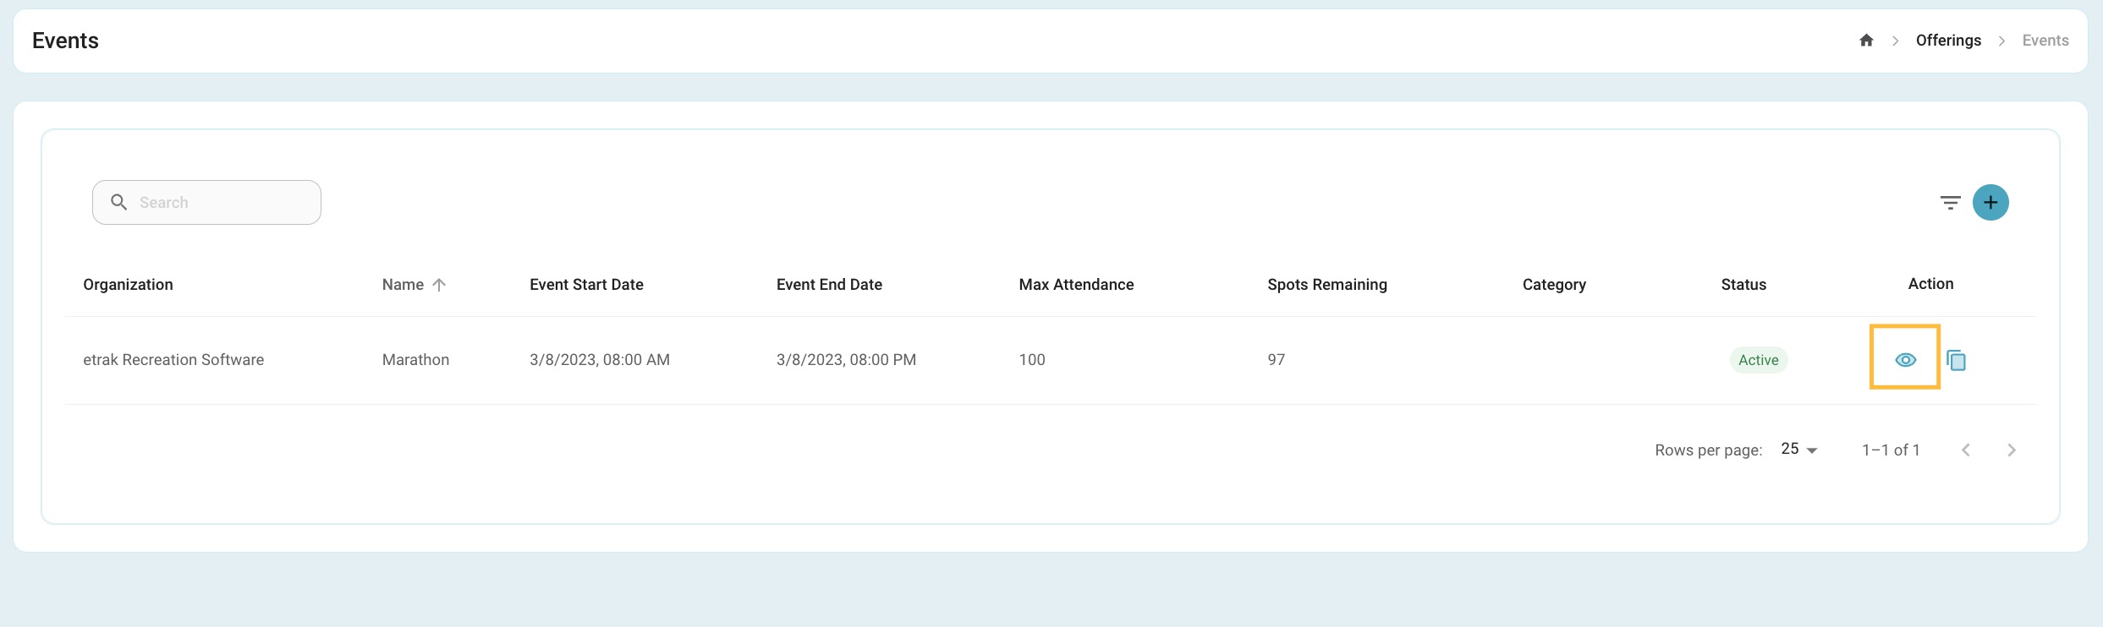Screen dimensions: 2103x627
Task: View Marathon event with eye icon
Action: [x=1905, y=360]
